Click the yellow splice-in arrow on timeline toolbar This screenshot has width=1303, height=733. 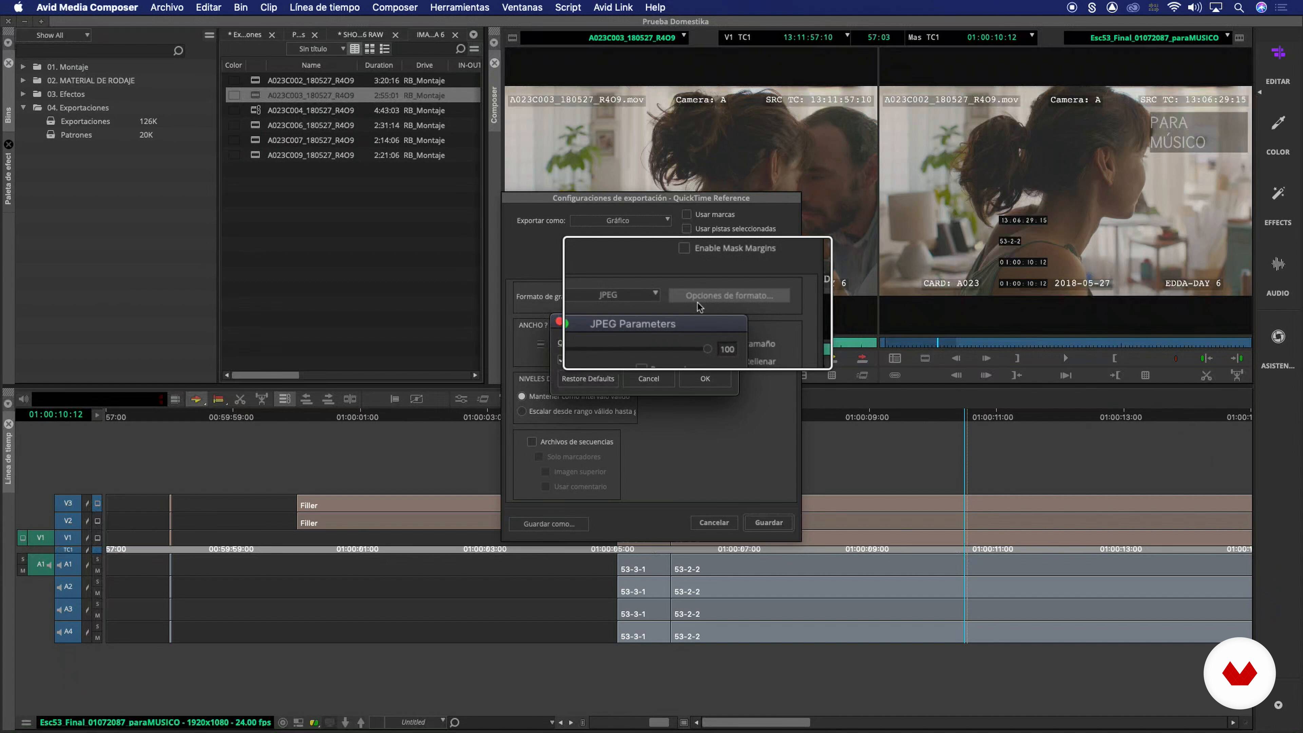pyautogui.click(x=196, y=399)
